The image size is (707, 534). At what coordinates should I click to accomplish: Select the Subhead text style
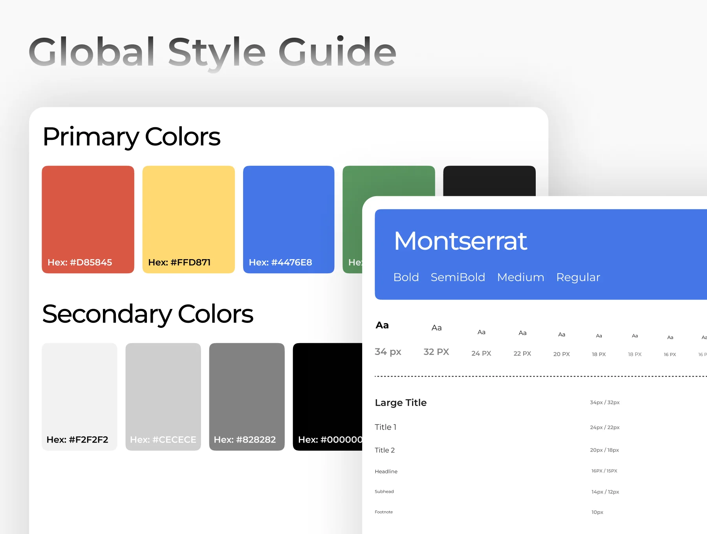384,491
